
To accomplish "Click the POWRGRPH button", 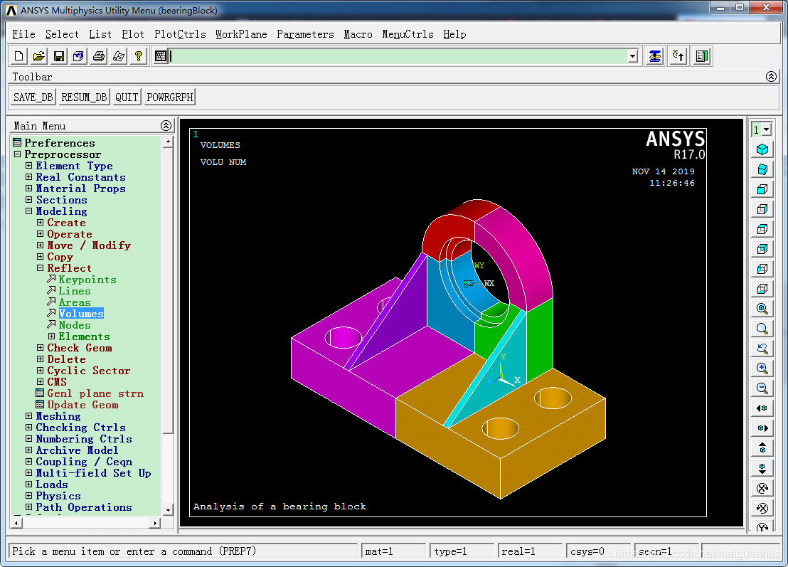I will pos(170,97).
